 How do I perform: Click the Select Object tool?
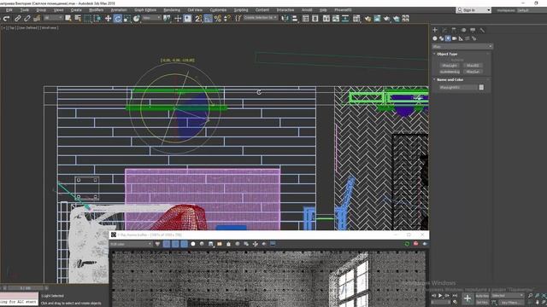pyautogui.click(x=68, y=18)
